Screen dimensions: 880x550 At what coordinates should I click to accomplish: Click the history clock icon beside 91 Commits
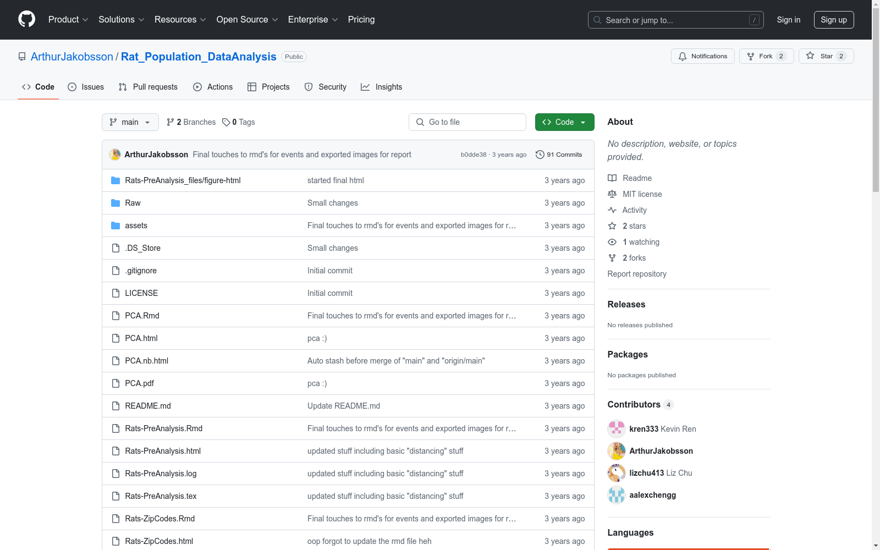click(x=540, y=155)
